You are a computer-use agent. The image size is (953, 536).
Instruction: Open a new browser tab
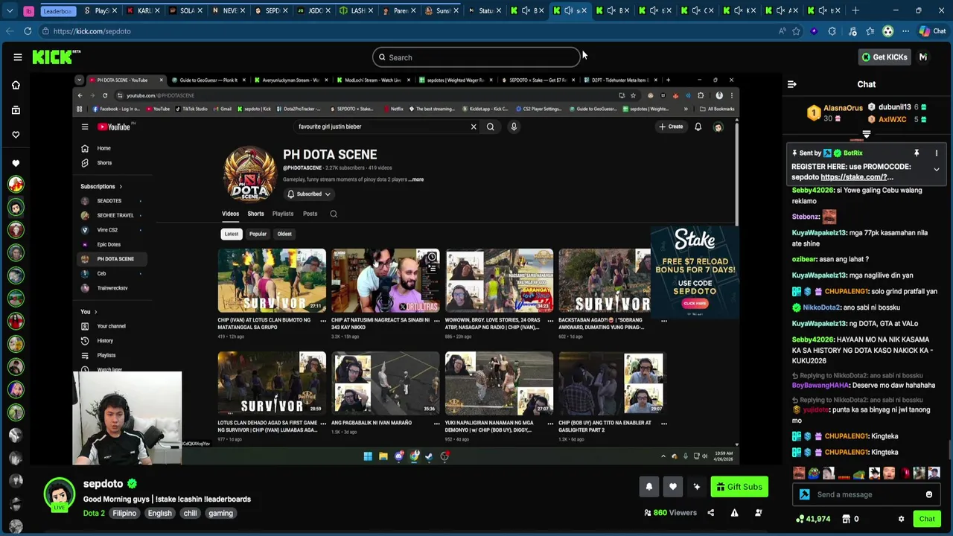click(x=855, y=10)
